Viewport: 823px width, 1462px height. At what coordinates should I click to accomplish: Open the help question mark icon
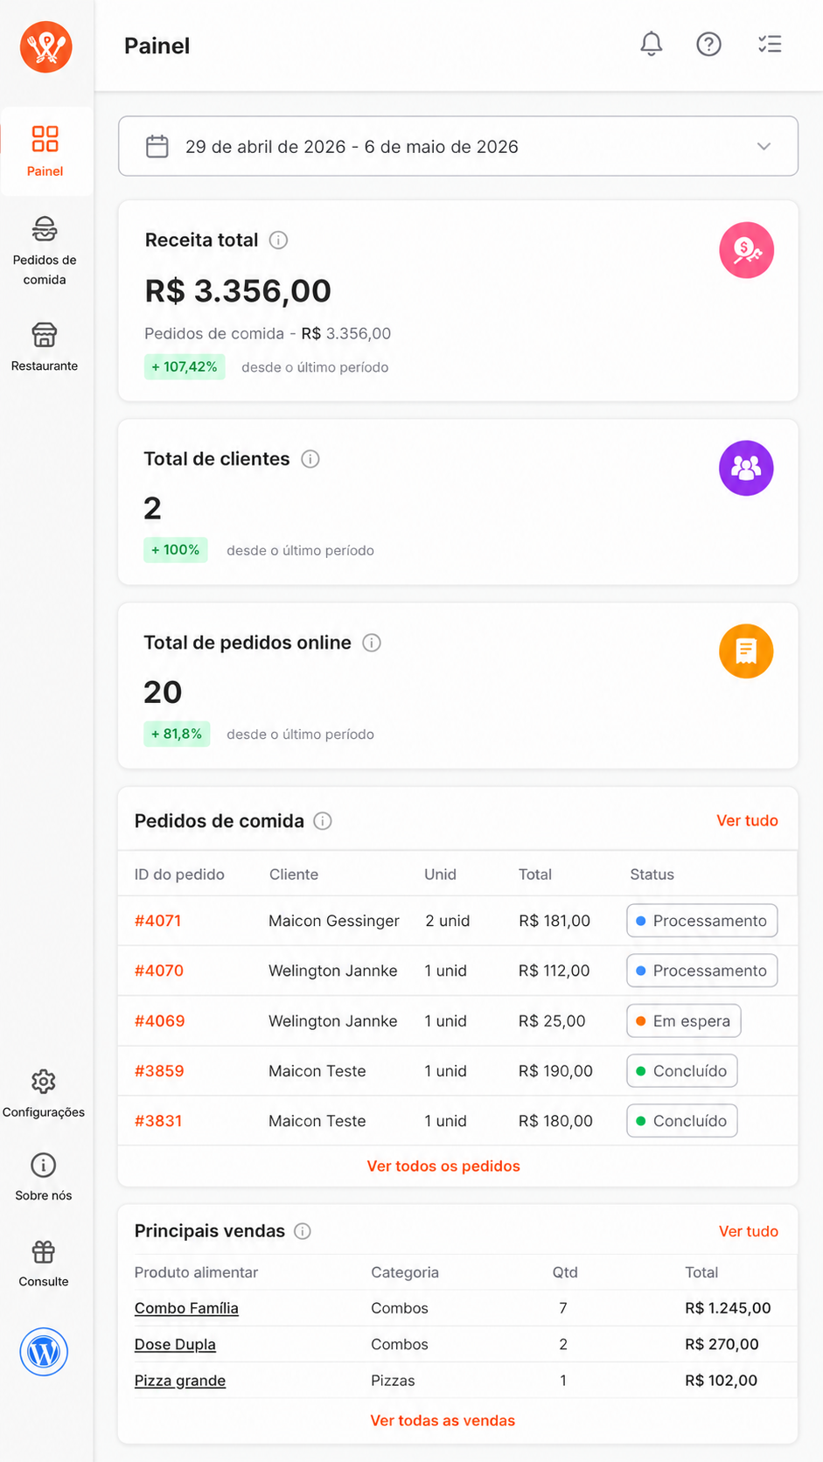(x=708, y=44)
